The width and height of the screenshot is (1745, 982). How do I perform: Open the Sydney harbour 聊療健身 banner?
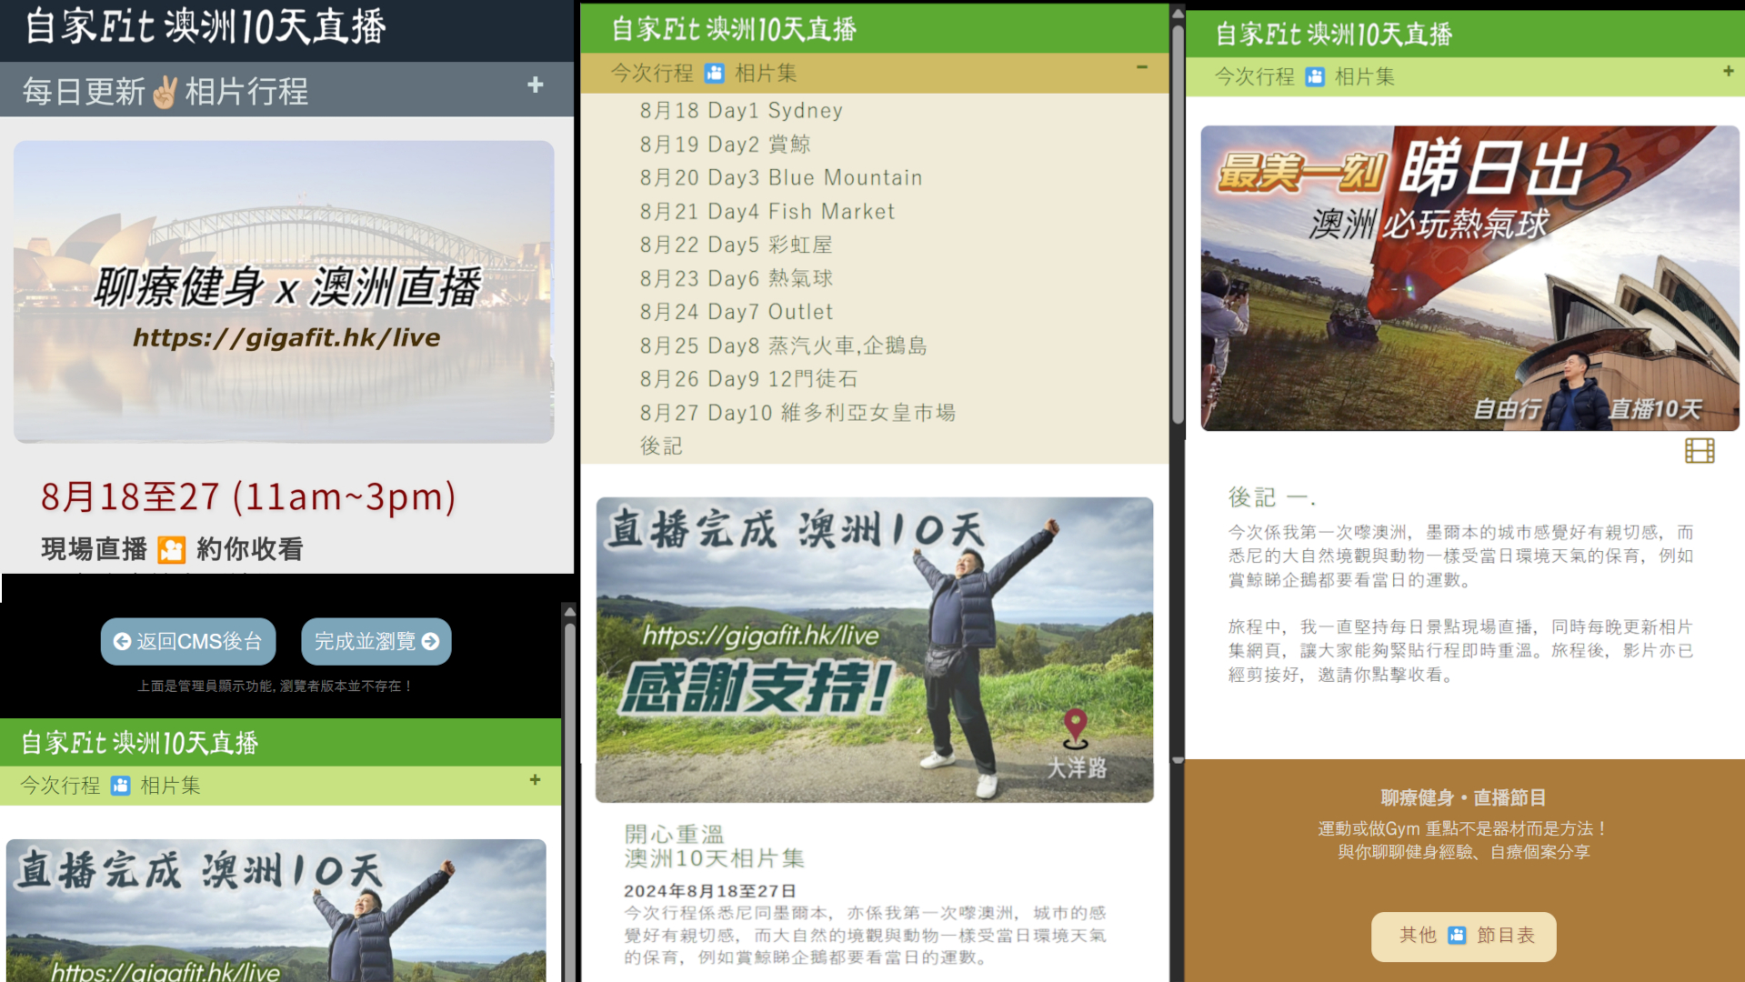pos(284,292)
